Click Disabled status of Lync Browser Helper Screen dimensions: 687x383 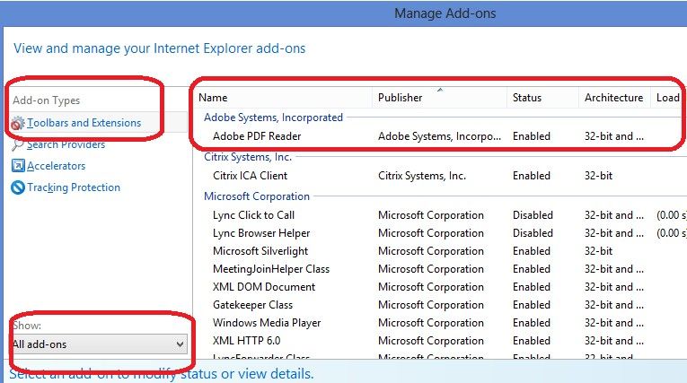click(533, 233)
